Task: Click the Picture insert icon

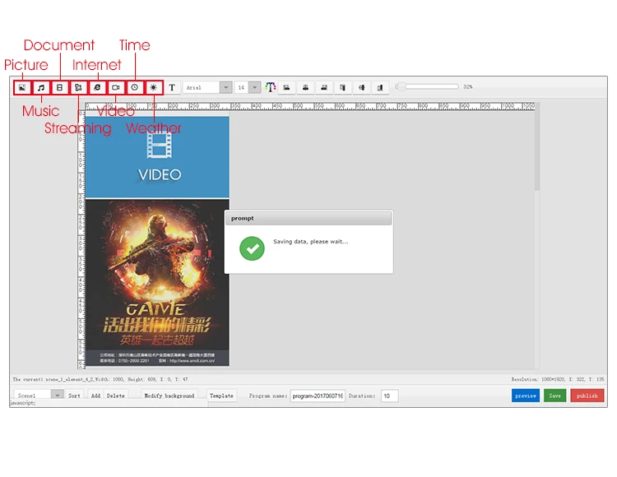Action: 22,87
